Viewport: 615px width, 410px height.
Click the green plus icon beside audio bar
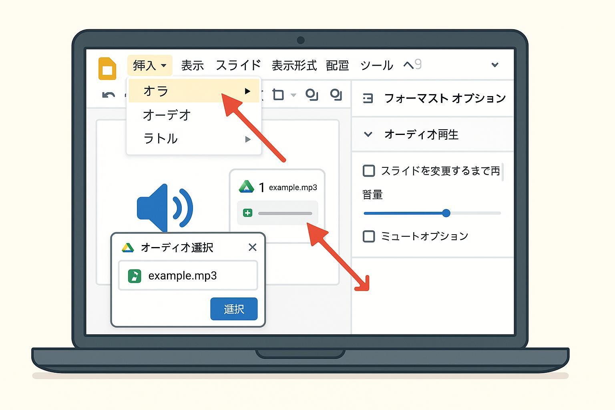tap(247, 213)
